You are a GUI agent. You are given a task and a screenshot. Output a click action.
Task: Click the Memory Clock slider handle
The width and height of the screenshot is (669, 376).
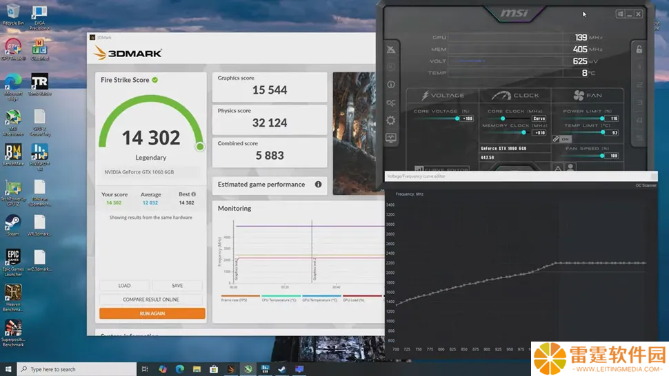pos(523,132)
